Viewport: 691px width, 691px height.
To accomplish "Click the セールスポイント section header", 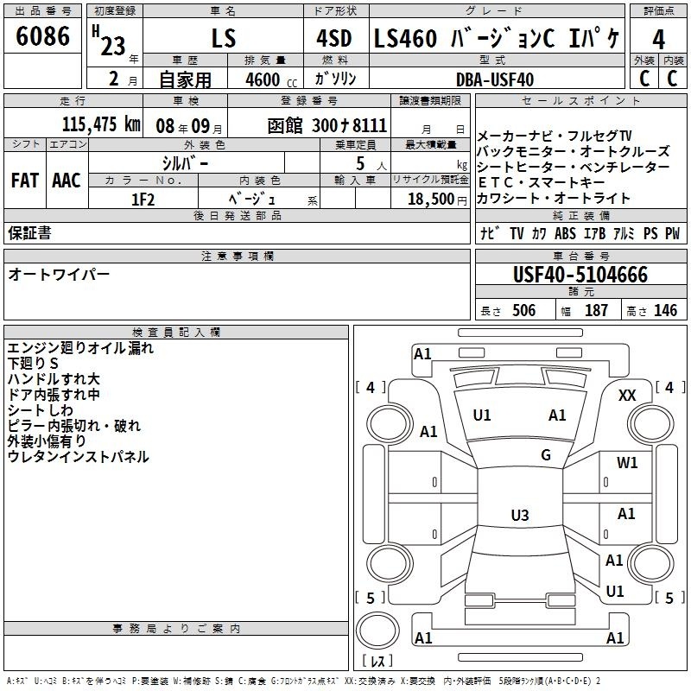I will click(x=580, y=101).
